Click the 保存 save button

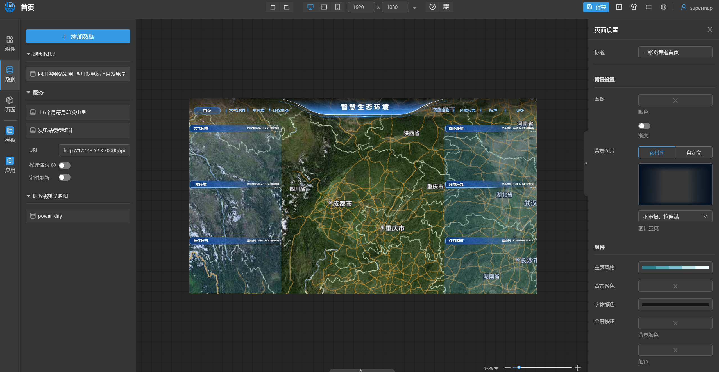coord(596,7)
